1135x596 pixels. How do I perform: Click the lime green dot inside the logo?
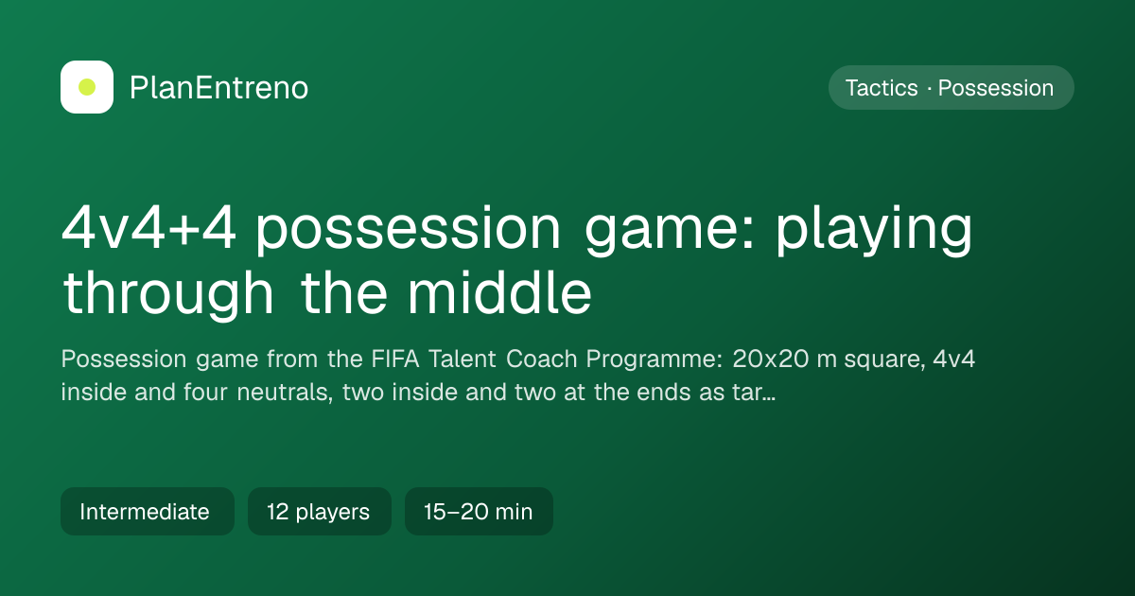coord(87,87)
